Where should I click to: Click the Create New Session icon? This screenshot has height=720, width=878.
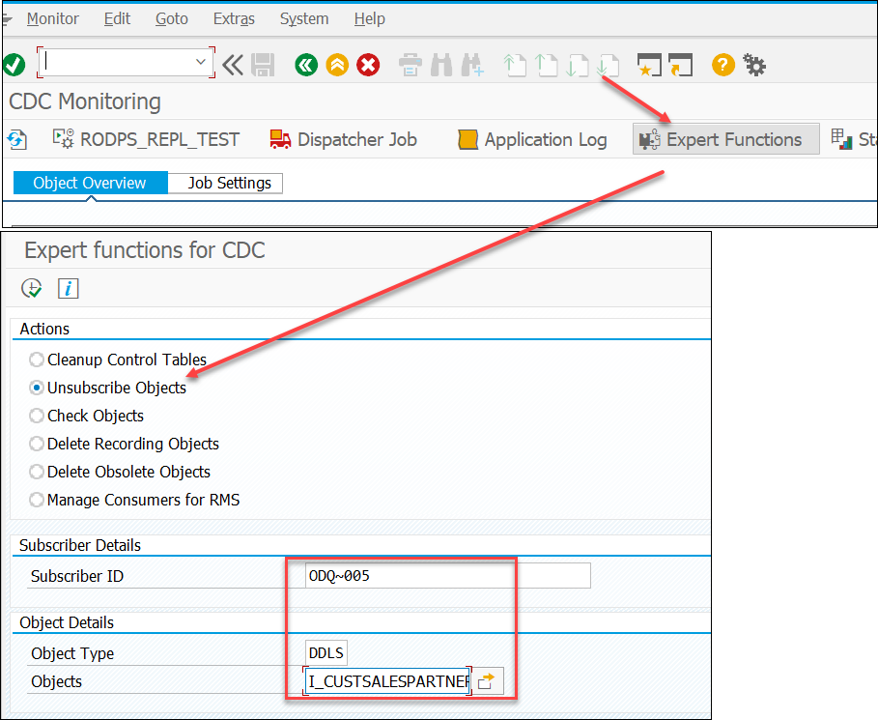click(x=649, y=65)
